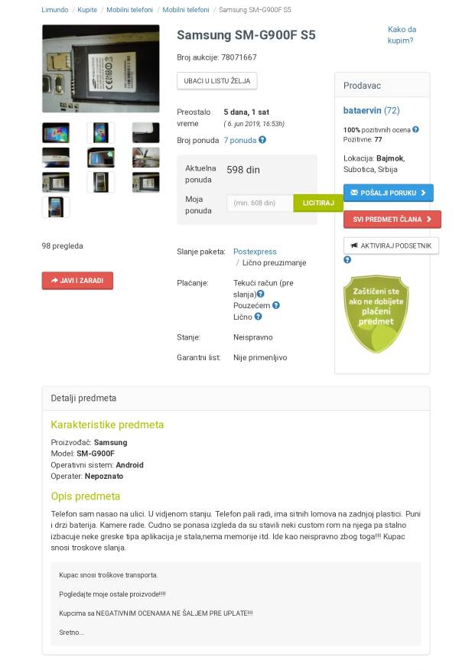This screenshot has height=670, width=472.
Task: Click help icon beside pozitivnih ocena
Action: tap(415, 129)
